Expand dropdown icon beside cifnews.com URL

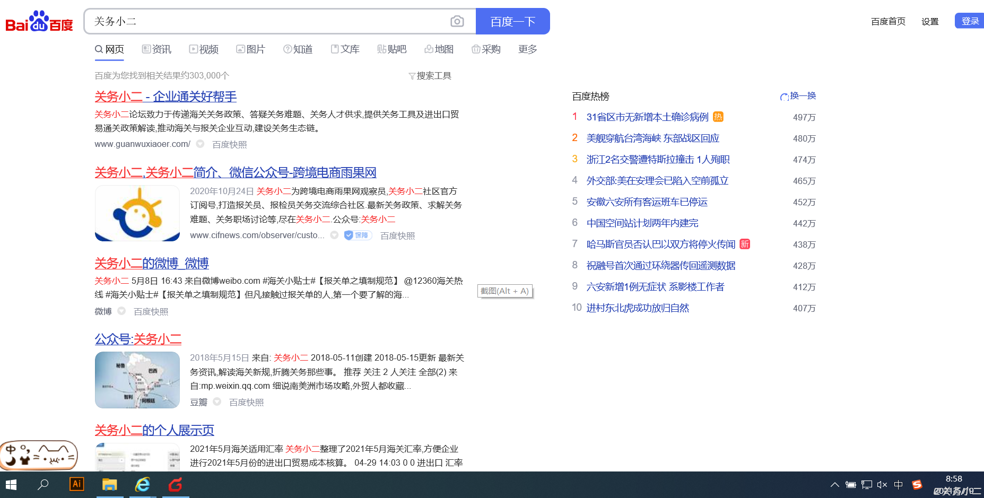pyautogui.click(x=334, y=235)
